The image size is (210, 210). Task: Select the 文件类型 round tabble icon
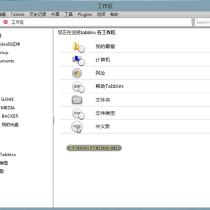click(x=78, y=114)
